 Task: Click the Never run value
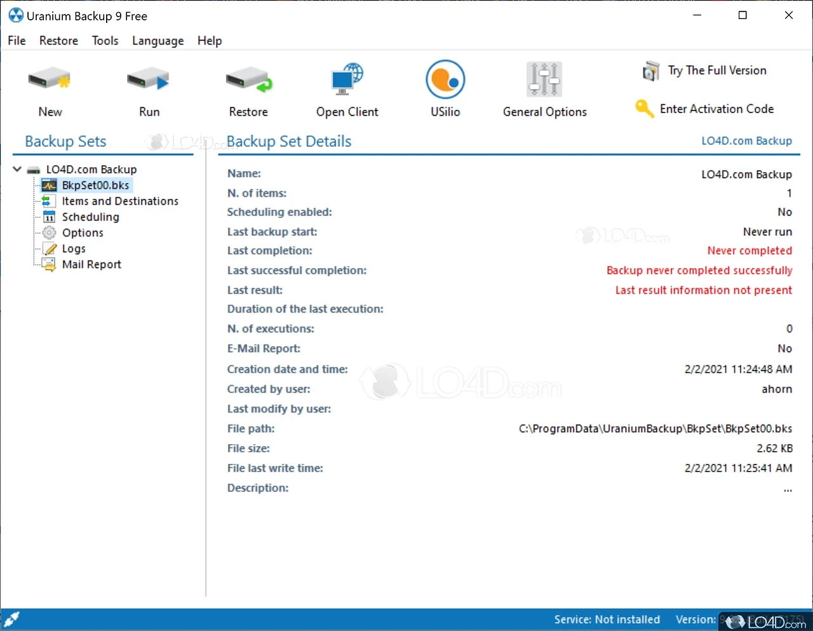tap(767, 232)
